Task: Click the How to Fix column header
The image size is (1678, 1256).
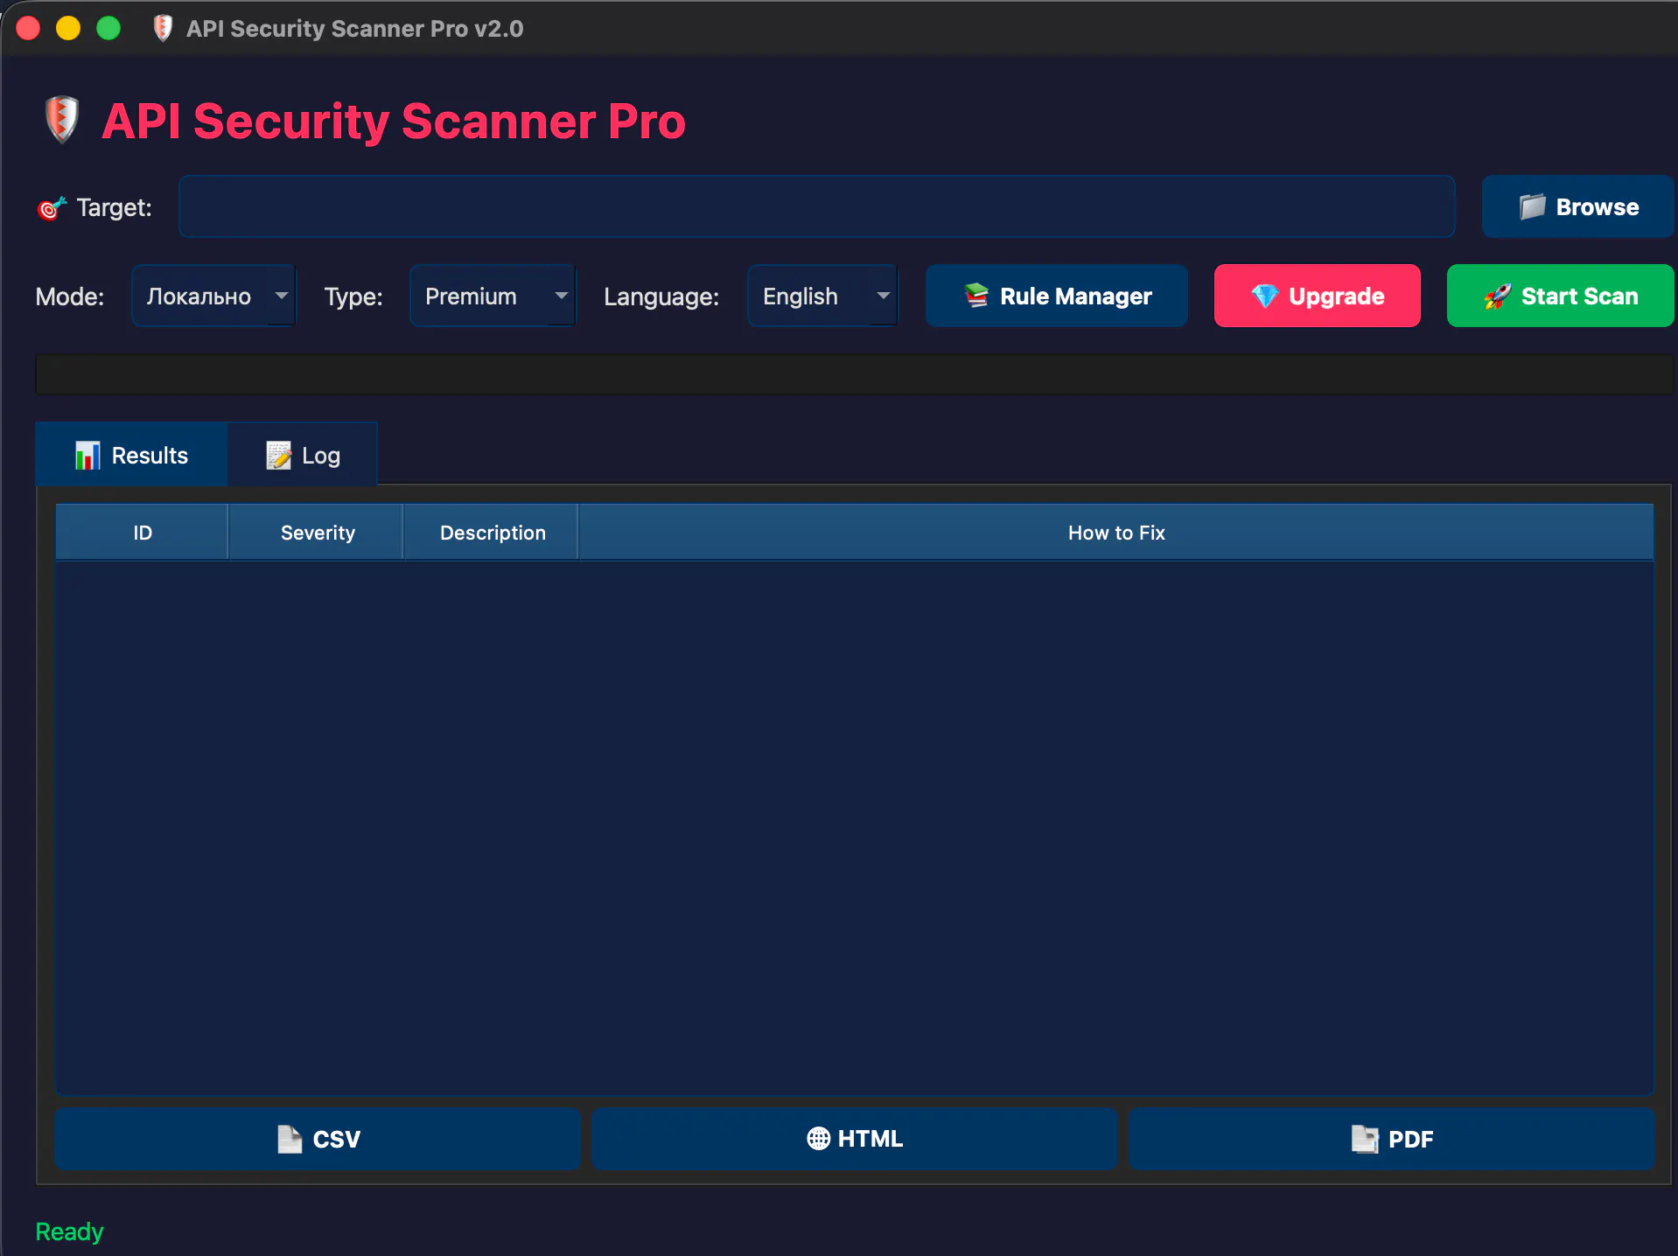Action: 1116,532
